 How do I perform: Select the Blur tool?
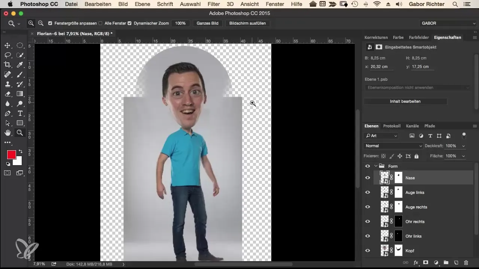7,103
